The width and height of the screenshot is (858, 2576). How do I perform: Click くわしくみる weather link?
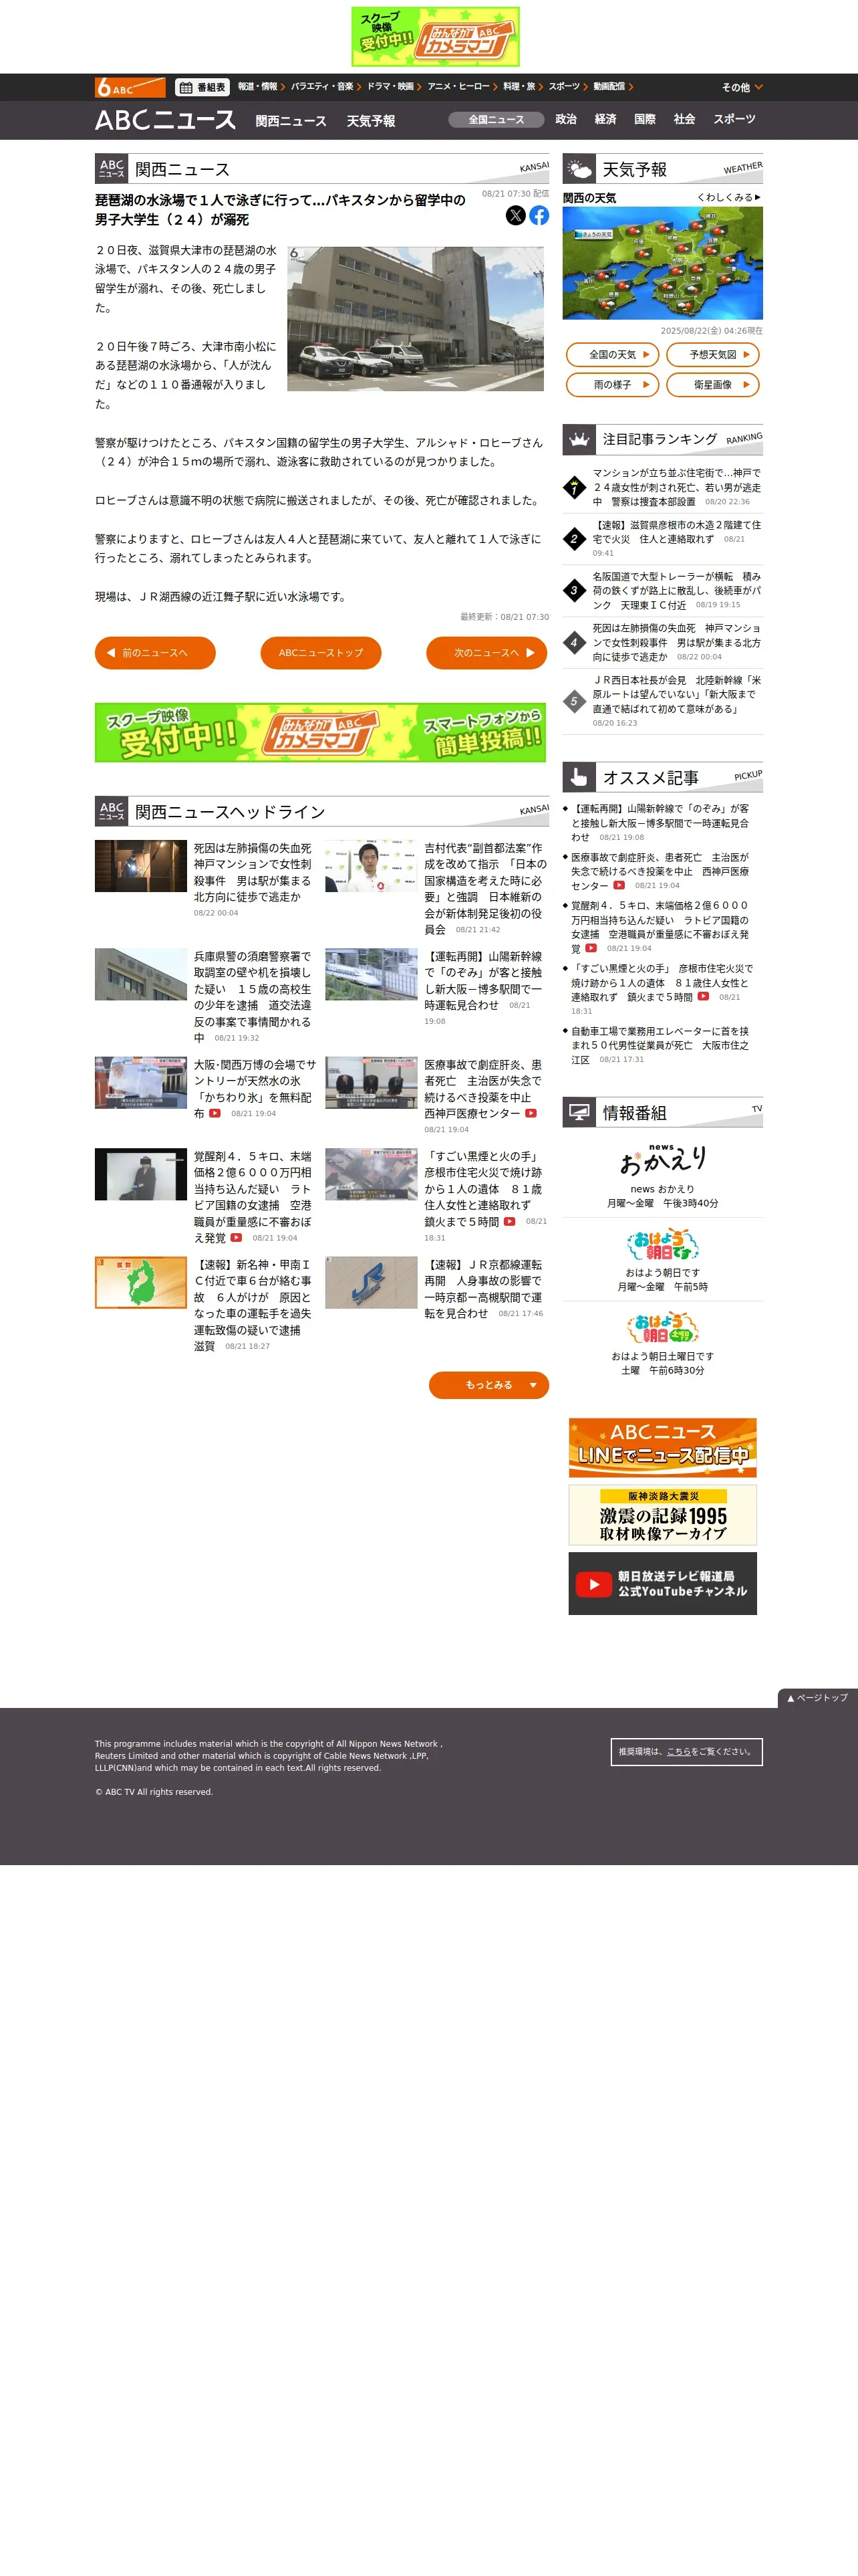click(x=728, y=198)
